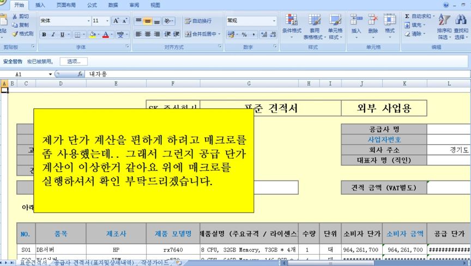The height and width of the screenshot is (266, 471).
Task: Open Conditional Formatting (条件格式)
Action: tap(291, 25)
